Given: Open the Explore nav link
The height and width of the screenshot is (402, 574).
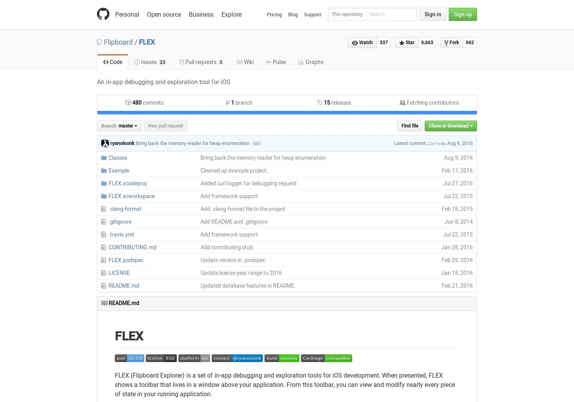Looking at the screenshot, I should [232, 14].
